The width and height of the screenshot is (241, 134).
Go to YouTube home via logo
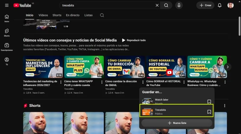coord(22,5)
